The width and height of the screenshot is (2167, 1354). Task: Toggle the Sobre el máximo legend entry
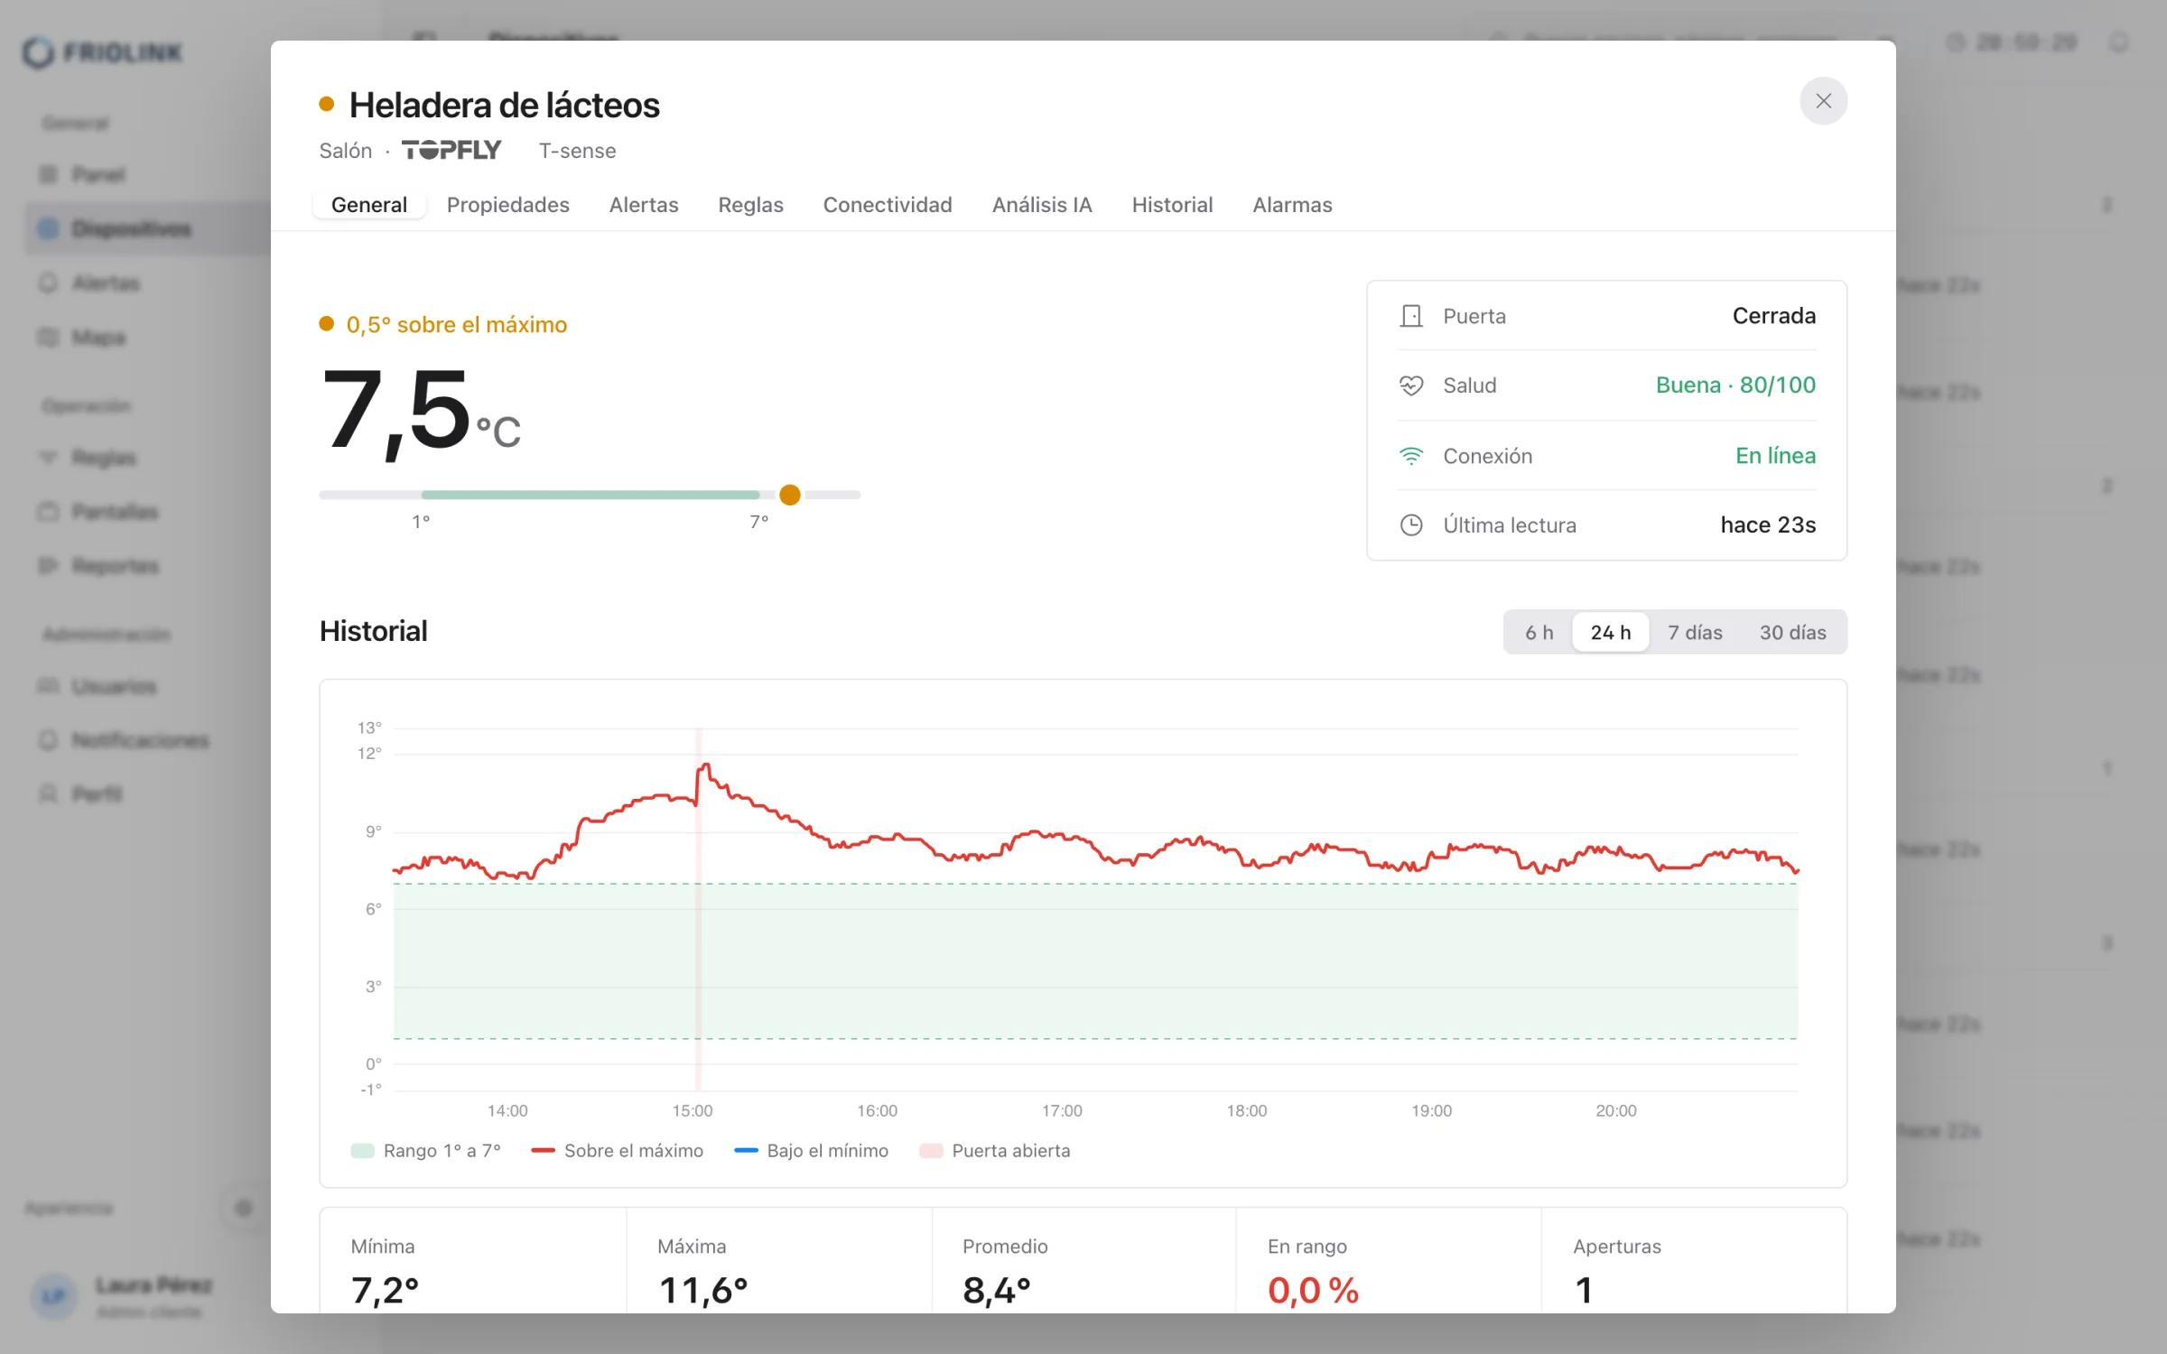click(617, 1151)
